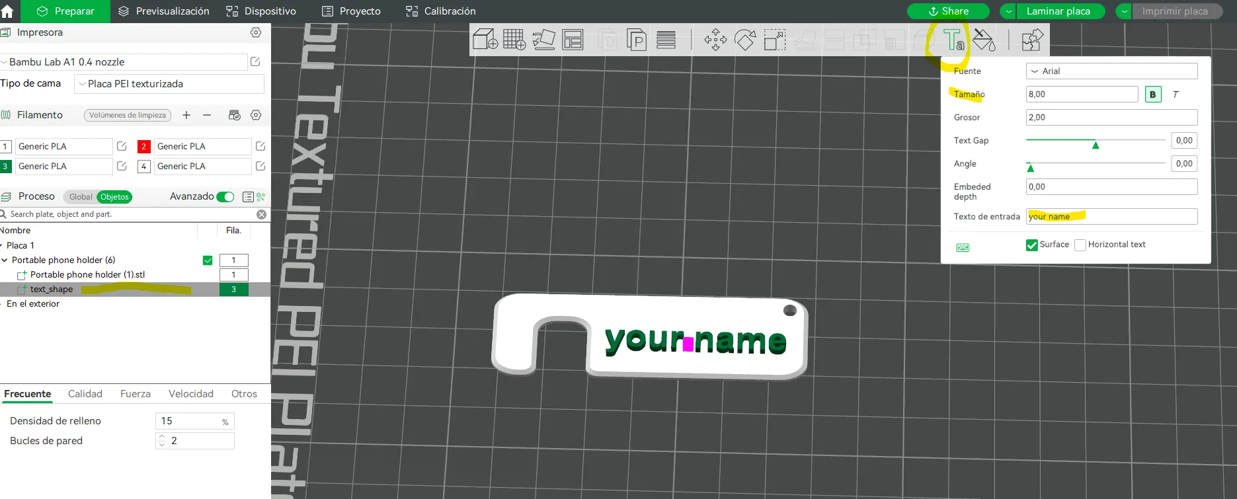Collapse the Portable phone holder (6) tree node

point(5,260)
